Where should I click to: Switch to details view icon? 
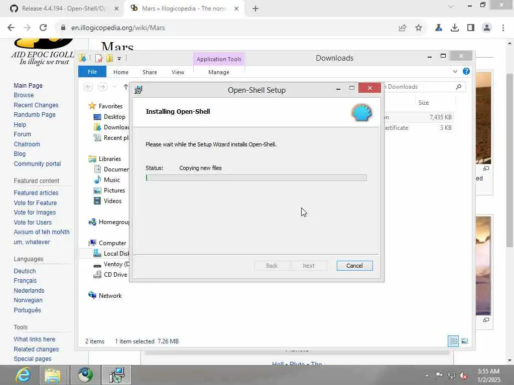tap(453, 341)
